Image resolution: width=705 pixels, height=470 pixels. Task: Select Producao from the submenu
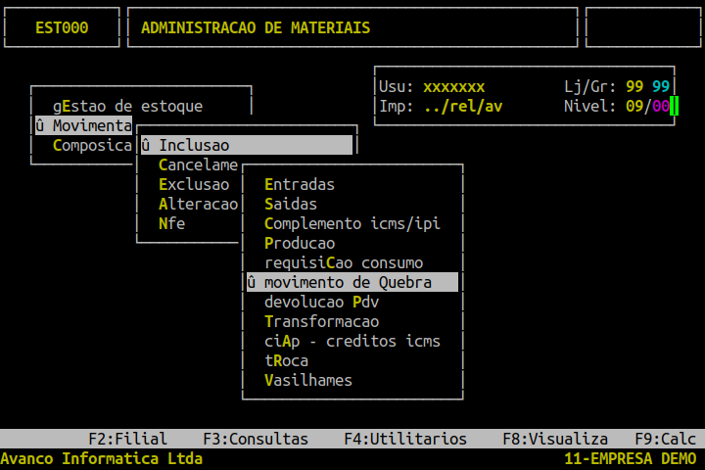click(x=300, y=243)
